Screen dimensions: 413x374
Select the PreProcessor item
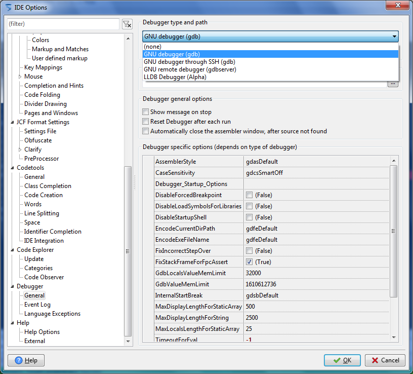(x=42, y=159)
